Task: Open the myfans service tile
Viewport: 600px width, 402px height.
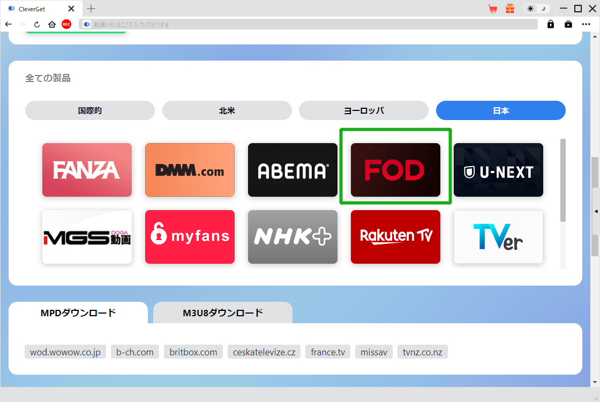Action: point(190,236)
